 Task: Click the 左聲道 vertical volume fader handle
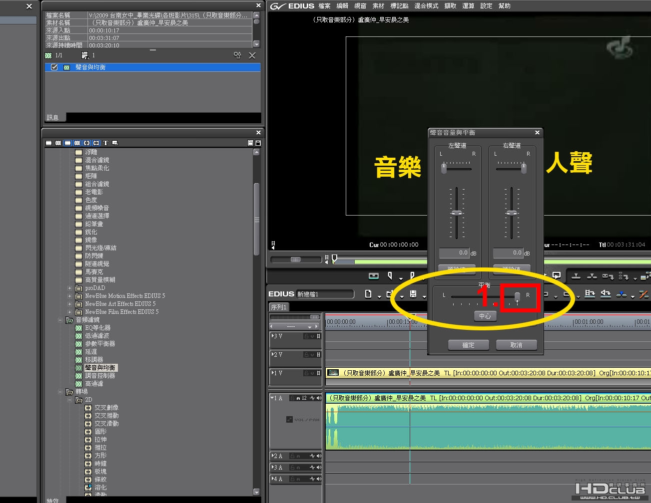click(457, 213)
